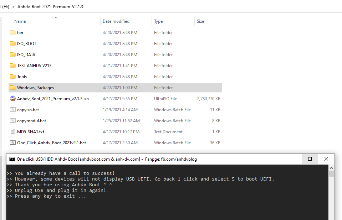Select the ISO_DATA folder icon

coord(12,55)
